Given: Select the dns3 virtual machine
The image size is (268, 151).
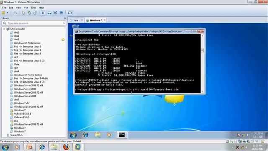Looking at the screenshot, I should pyautogui.click(x=16, y=39).
